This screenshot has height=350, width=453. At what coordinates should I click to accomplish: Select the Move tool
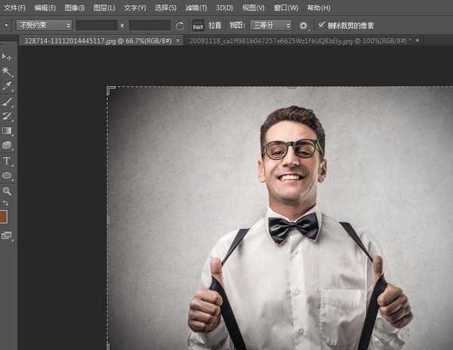[x=7, y=57]
